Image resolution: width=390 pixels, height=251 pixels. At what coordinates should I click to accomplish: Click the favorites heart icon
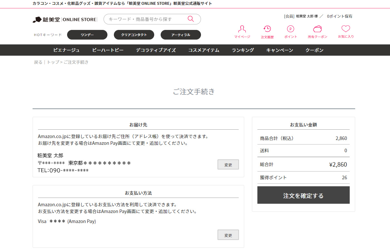pos(346,29)
